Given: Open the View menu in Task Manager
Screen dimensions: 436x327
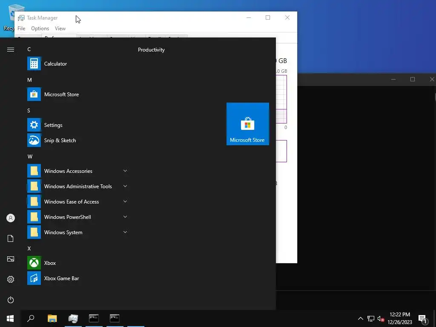Looking at the screenshot, I should 60,29.
